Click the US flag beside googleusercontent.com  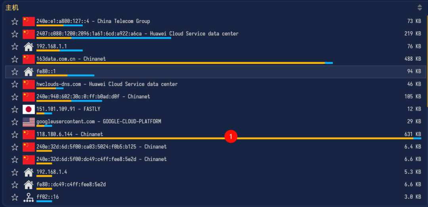pyautogui.click(x=29, y=122)
